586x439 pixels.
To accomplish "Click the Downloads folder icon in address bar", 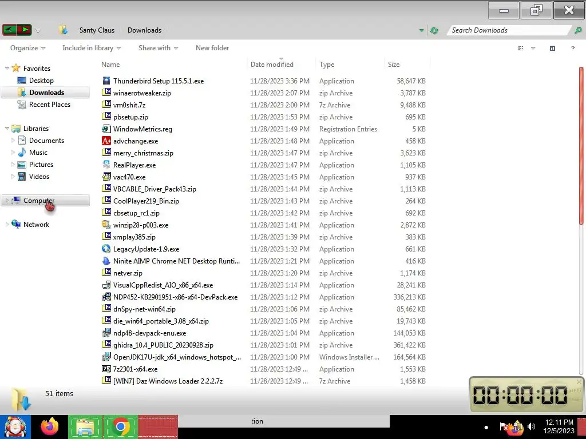I will pos(63,30).
